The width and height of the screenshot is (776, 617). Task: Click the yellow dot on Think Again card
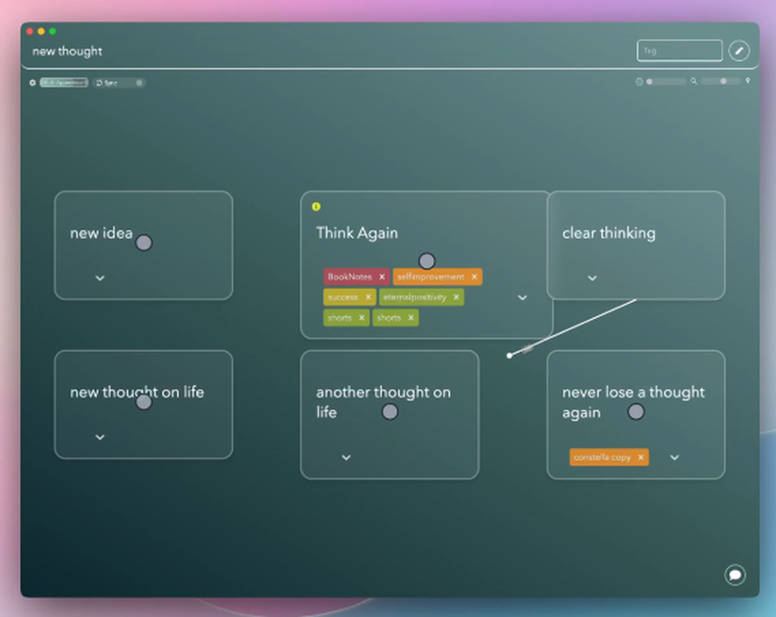click(x=317, y=207)
